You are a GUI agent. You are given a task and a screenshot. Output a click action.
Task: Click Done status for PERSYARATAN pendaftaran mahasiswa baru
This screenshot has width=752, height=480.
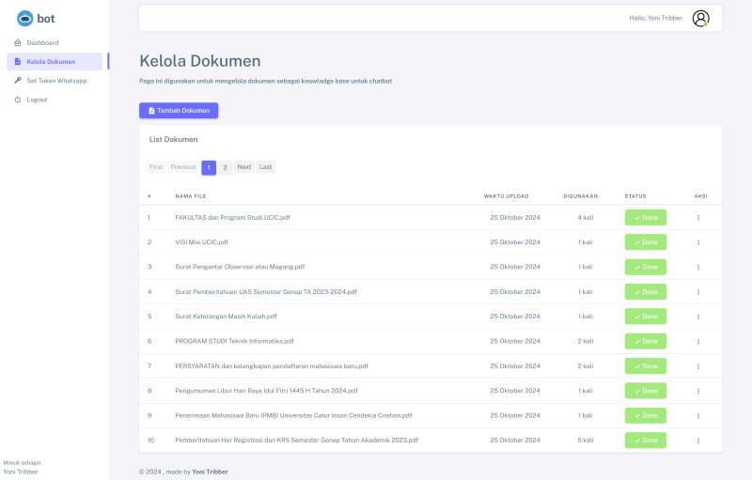tap(645, 366)
